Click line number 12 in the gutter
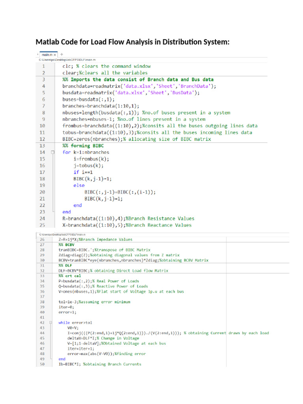 pos(42,139)
